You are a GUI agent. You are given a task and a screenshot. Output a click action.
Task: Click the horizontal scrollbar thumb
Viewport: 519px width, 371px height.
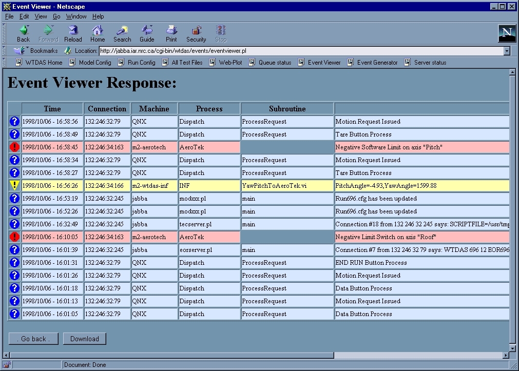click(171, 355)
